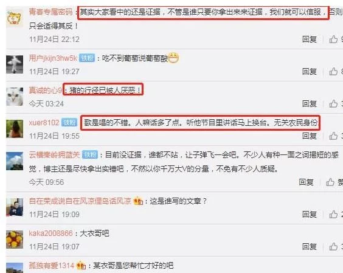This screenshot has width=343, height=273.
Task: Click the member badge after 孤独有爱1314
Action: (x=81, y=266)
